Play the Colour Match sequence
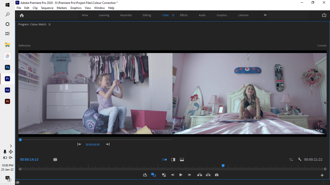This screenshot has height=185, width=330. point(181,175)
